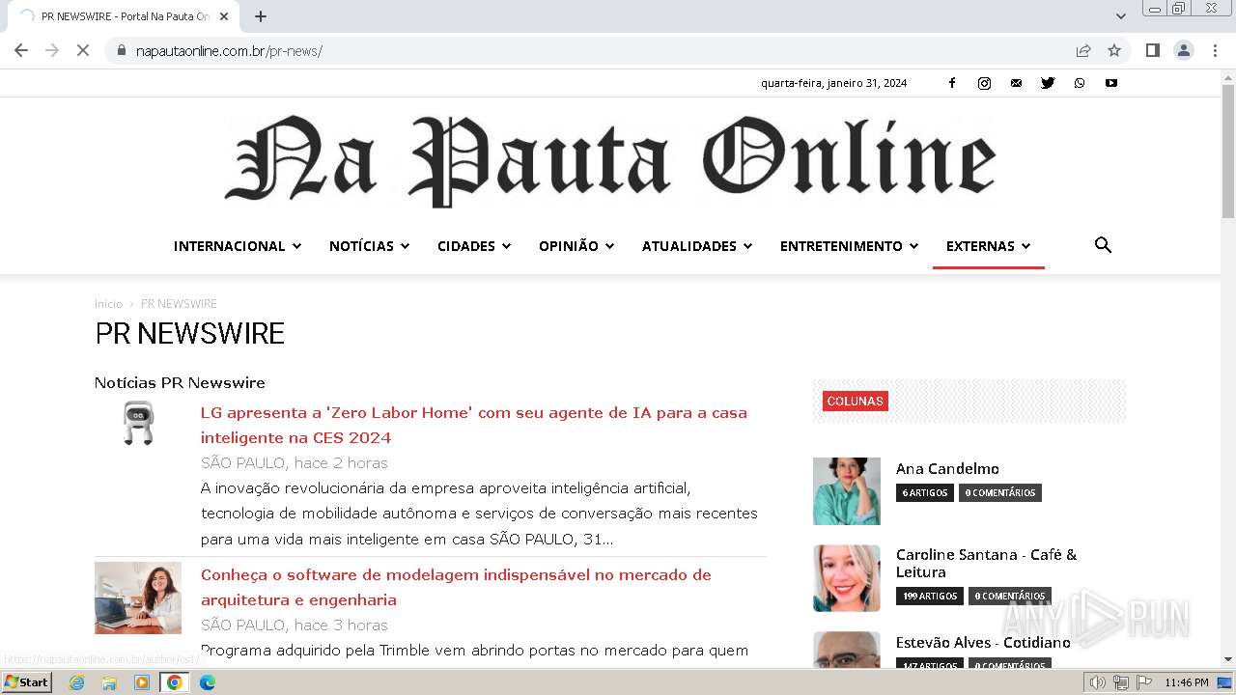Open the volume tray icon
This screenshot has height=695, width=1236.
tap(1098, 682)
